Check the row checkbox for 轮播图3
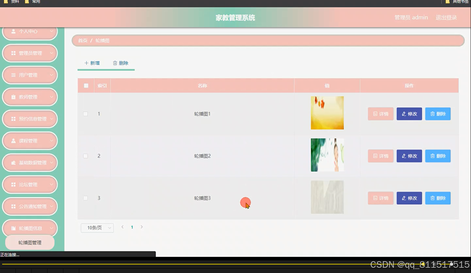This screenshot has height=273, width=471. tap(85, 198)
